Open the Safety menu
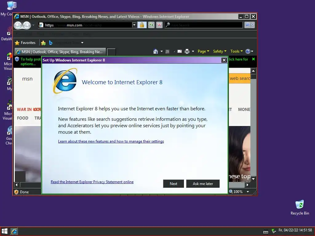 220,51
